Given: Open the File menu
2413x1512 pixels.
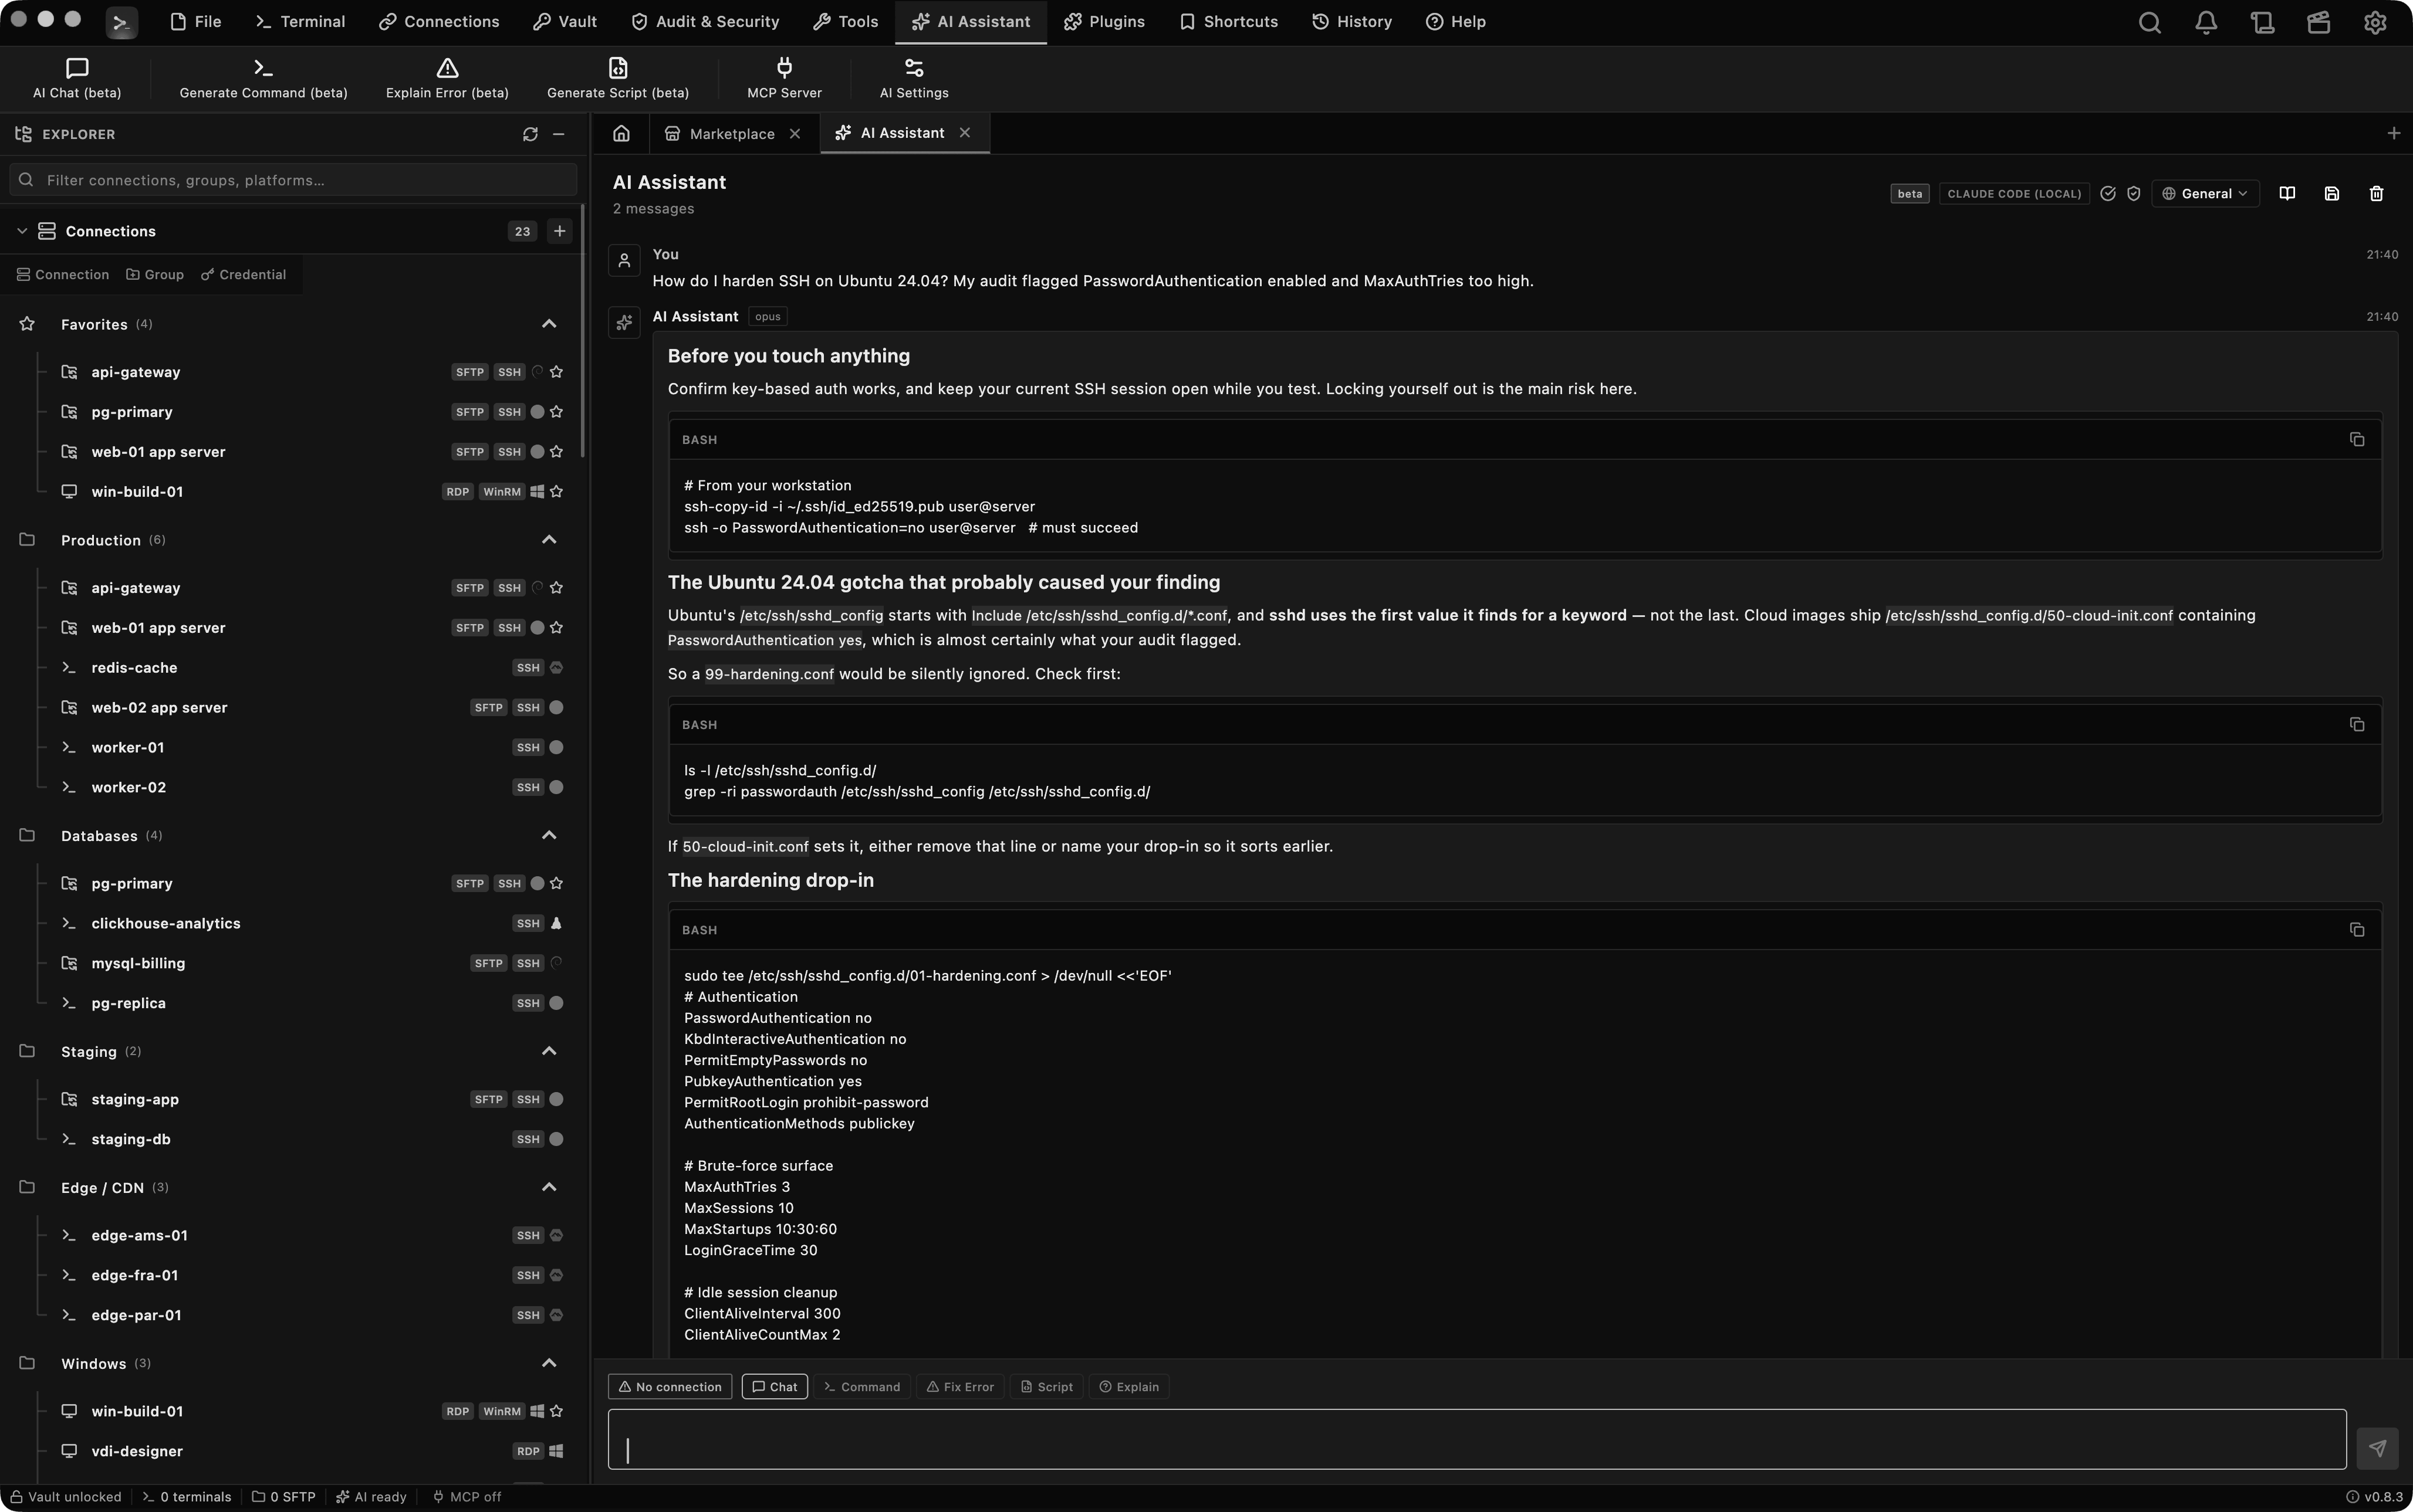Looking at the screenshot, I should click(x=196, y=22).
